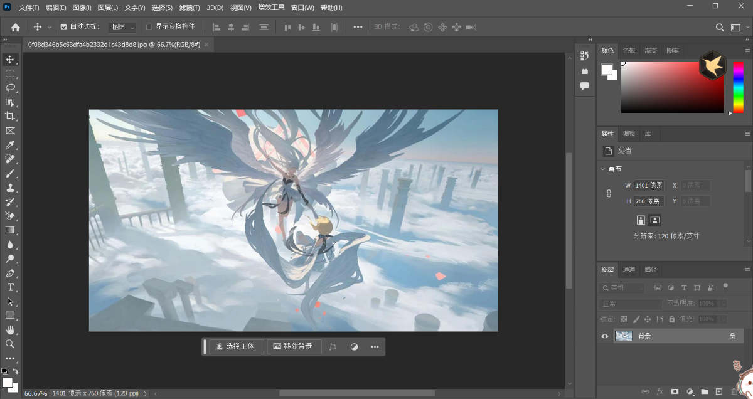
Task: Click the rainbow hue slider strip
Action: pos(738,87)
